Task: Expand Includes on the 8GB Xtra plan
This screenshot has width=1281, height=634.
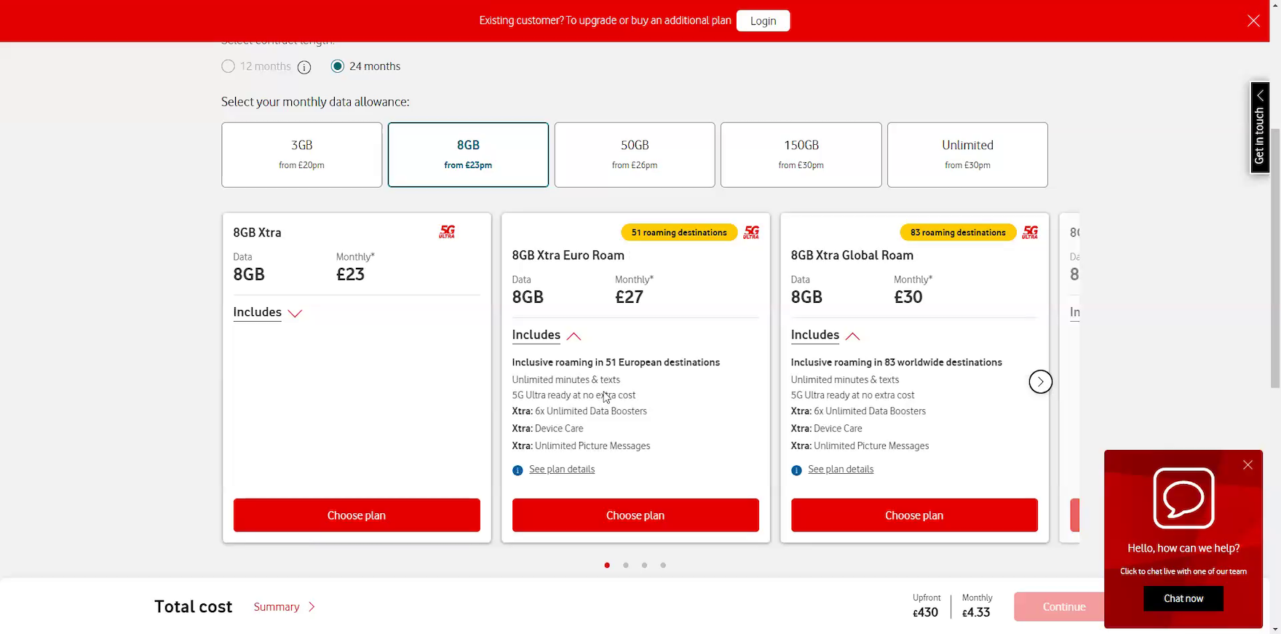Action: tap(267, 312)
